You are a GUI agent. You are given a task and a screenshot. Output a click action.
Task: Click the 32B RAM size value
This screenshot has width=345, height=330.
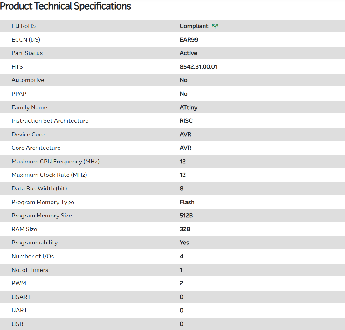tap(185, 229)
